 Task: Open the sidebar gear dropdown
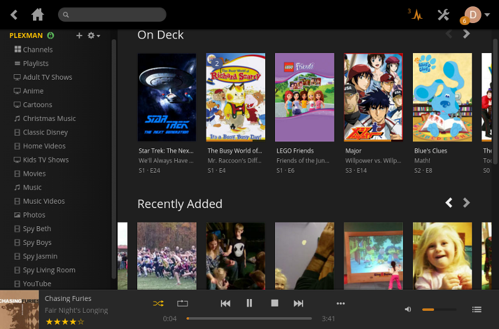[x=94, y=36]
